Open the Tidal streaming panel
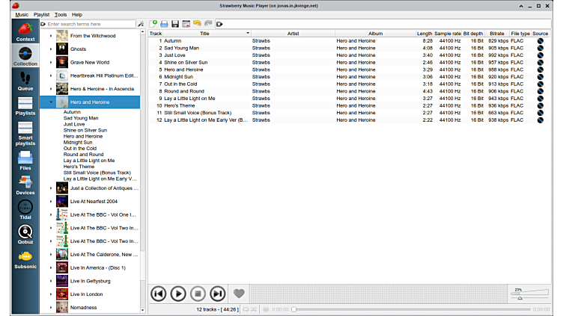This screenshot has height=316, width=563. click(25, 210)
